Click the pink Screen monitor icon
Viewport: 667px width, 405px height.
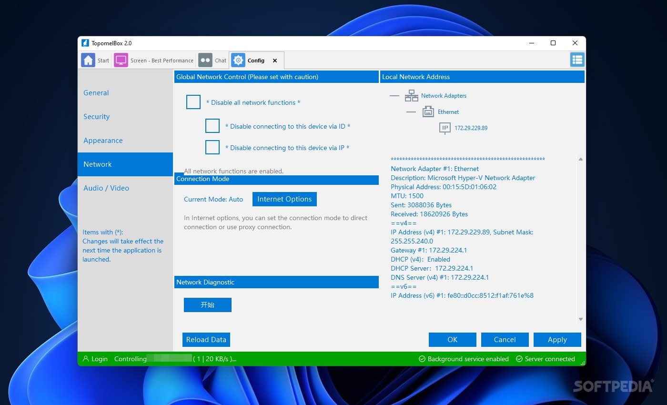pos(121,61)
